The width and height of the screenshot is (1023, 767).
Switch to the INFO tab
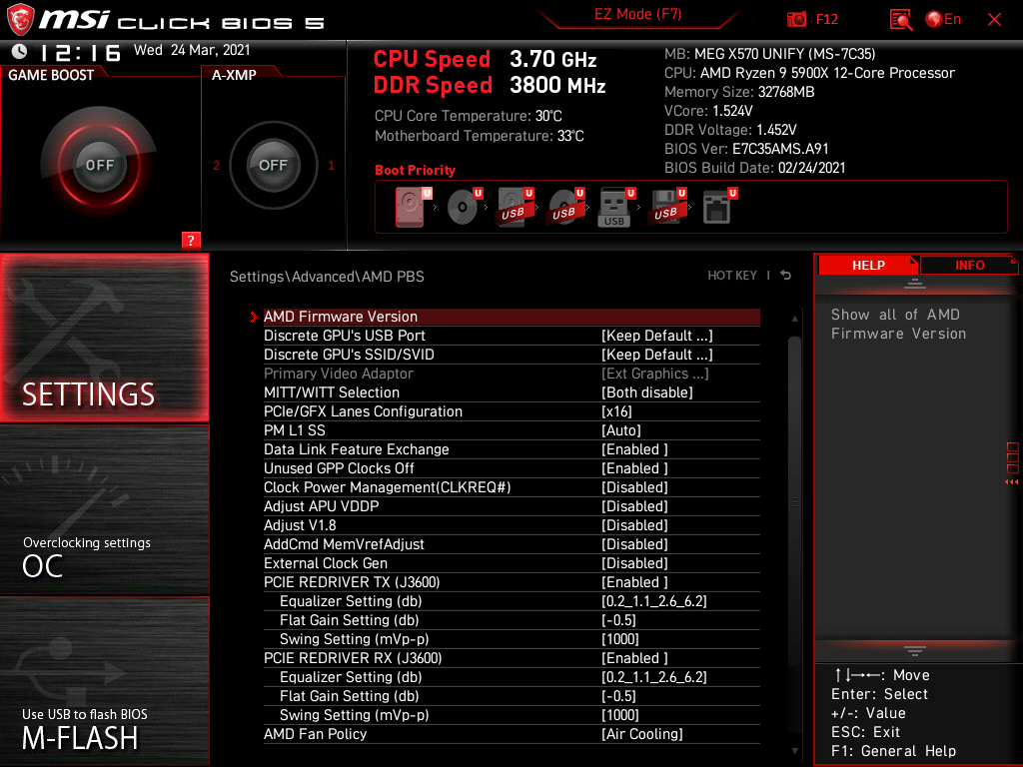[x=969, y=265]
